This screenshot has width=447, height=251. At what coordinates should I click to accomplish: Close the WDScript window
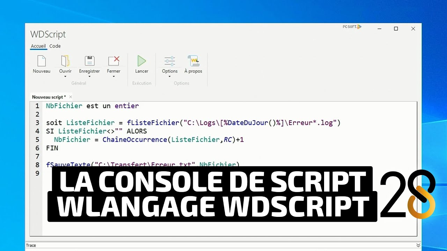pos(413,29)
